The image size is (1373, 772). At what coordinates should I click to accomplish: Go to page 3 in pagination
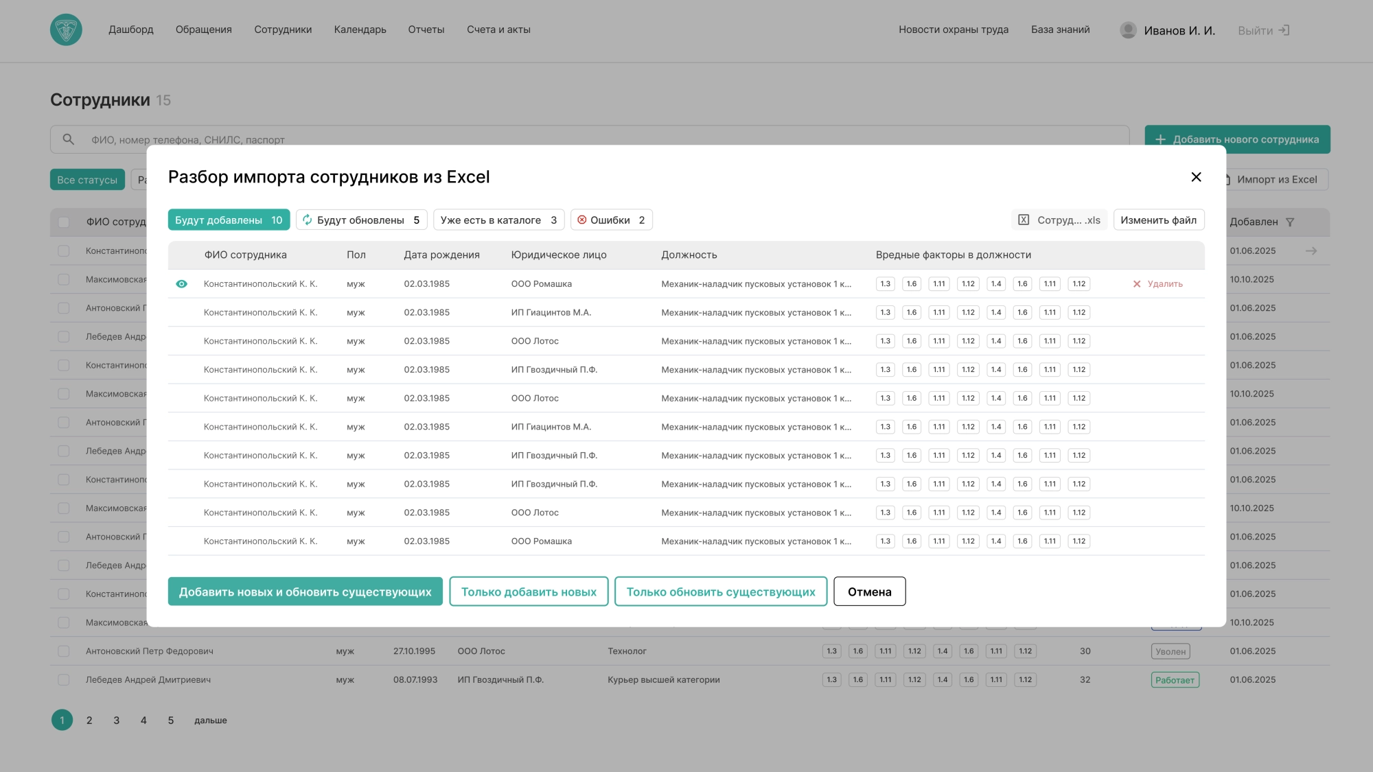point(116,721)
